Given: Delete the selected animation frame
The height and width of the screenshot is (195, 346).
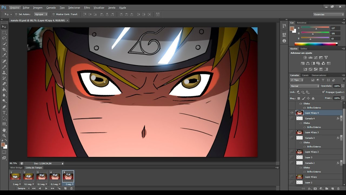Looking at the screenshot, I should (71, 188).
